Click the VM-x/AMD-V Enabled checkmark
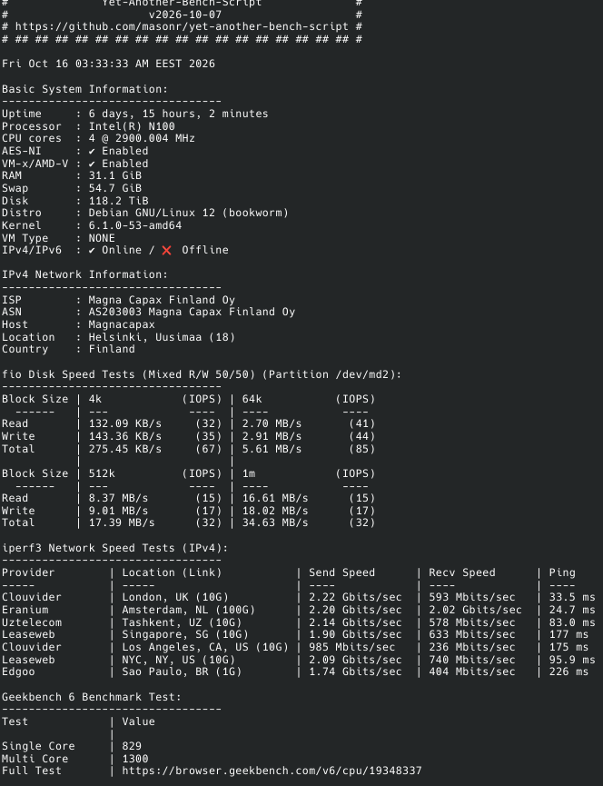603x786 pixels. pyautogui.click(x=92, y=164)
